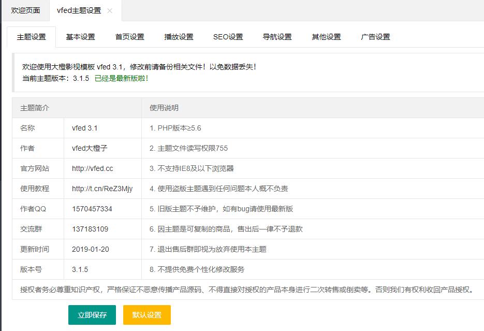Click the official site URL http://vfed.cc

pos(92,168)
